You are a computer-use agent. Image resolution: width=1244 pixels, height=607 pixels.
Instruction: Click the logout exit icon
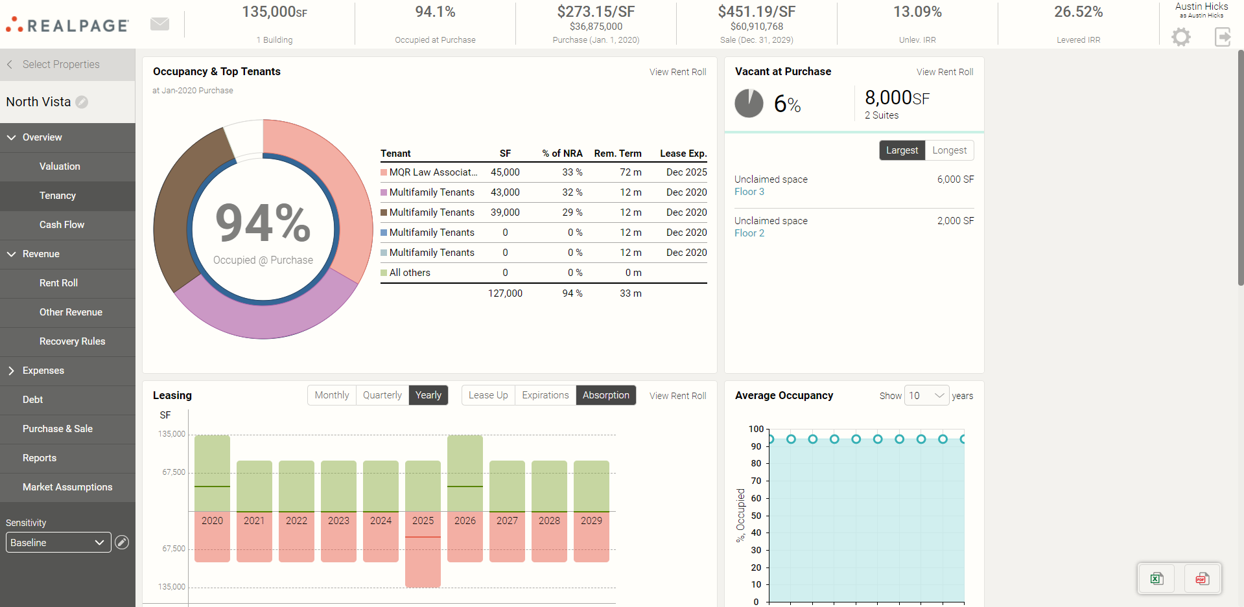click(1222, 37)
